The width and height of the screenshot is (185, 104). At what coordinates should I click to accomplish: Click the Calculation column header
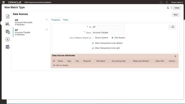101,61
